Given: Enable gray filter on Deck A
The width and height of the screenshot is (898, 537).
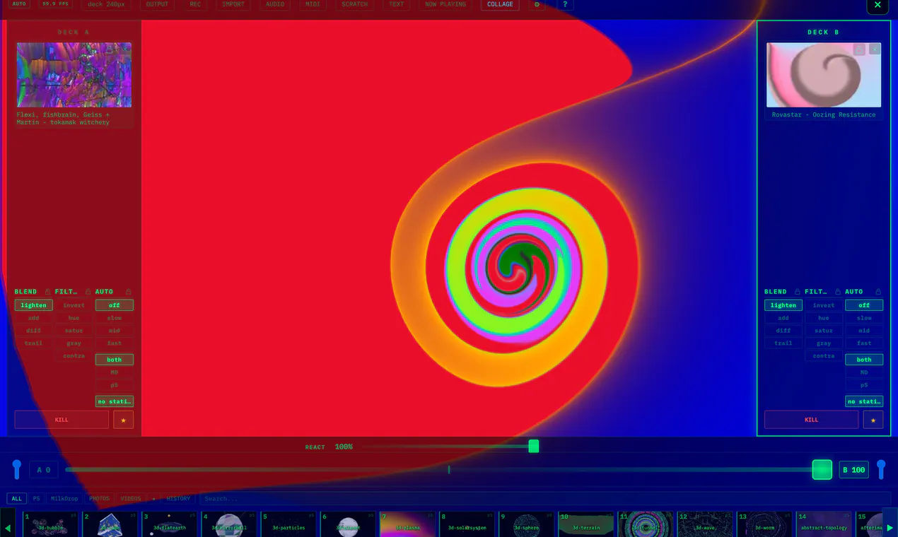Looking at the screenshot, I should tap(74, 343).
